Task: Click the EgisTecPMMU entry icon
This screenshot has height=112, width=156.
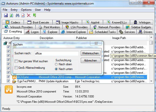Action: pos(14,81)
